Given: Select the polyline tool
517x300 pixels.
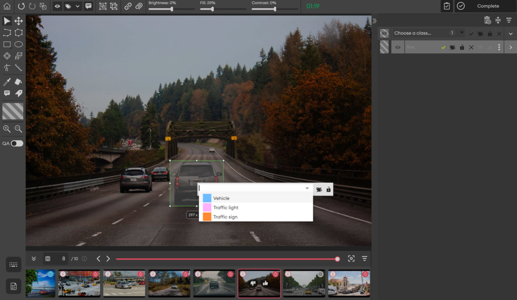Looking at the screenshot, I should point(7,33).
